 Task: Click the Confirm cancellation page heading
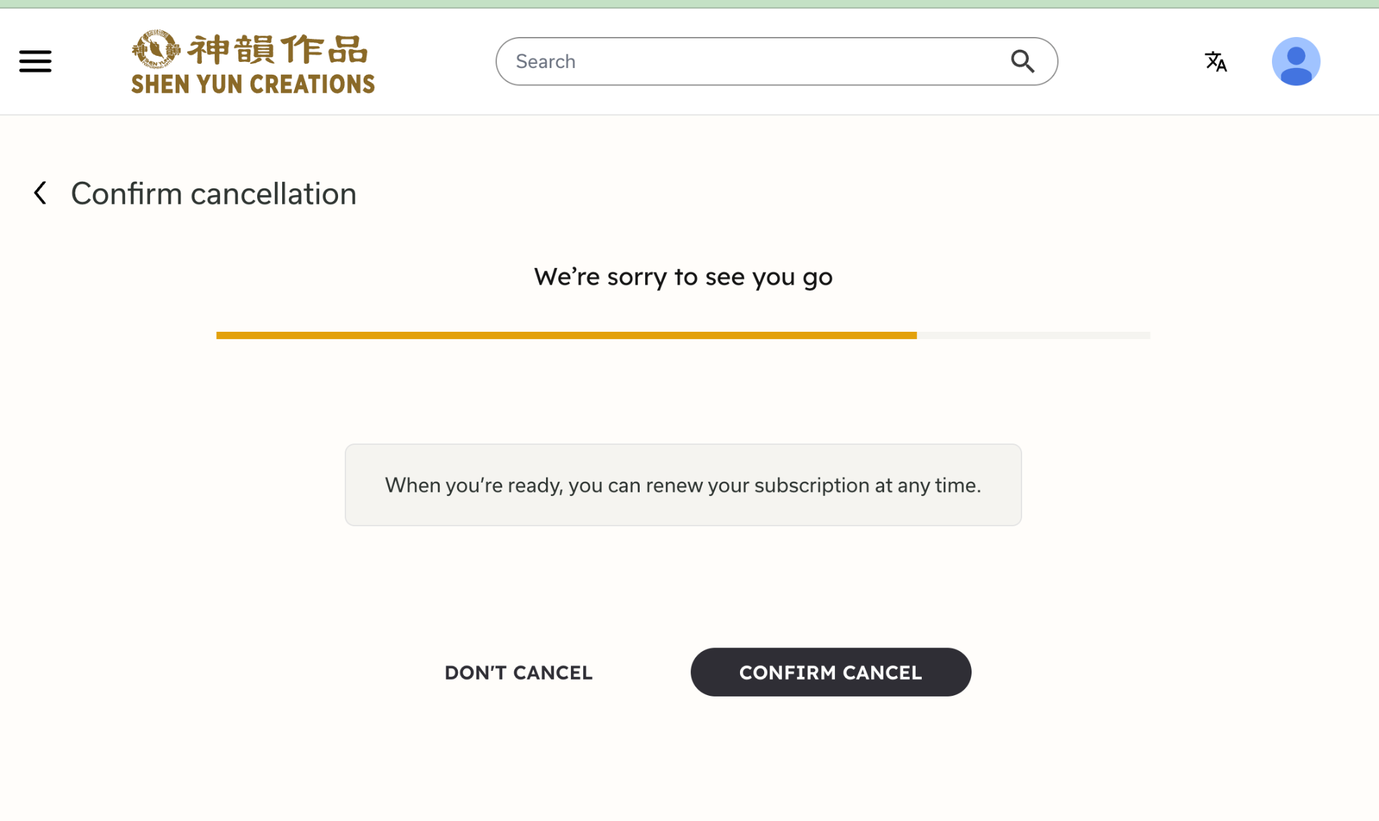point(213,194)
